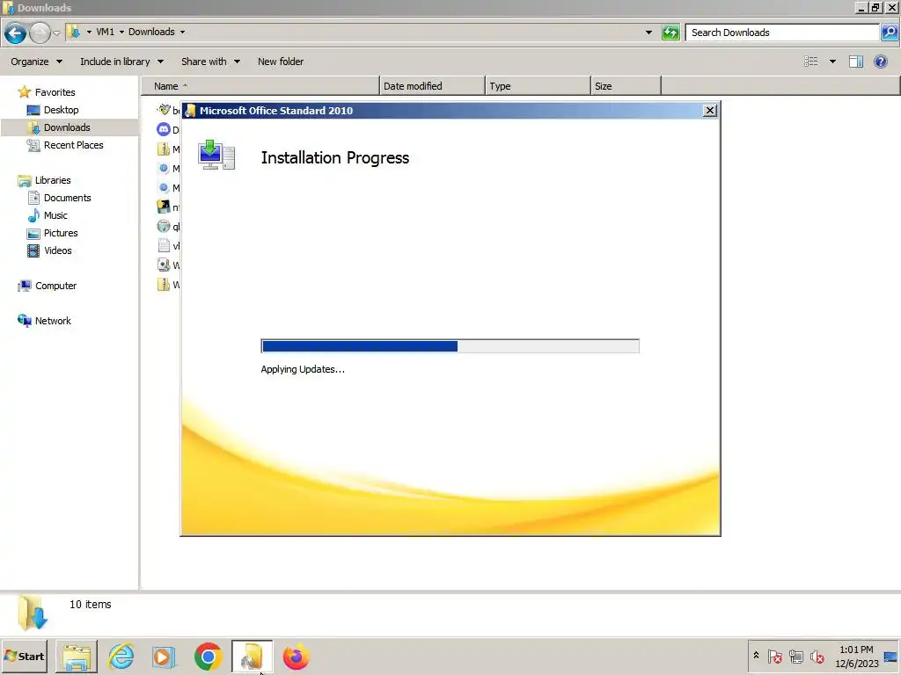Image resolution: width=901 pixels, height=675 pixels.
Task: Open the recent pages dropdown beside forward arrow
Action: [57, 33]
